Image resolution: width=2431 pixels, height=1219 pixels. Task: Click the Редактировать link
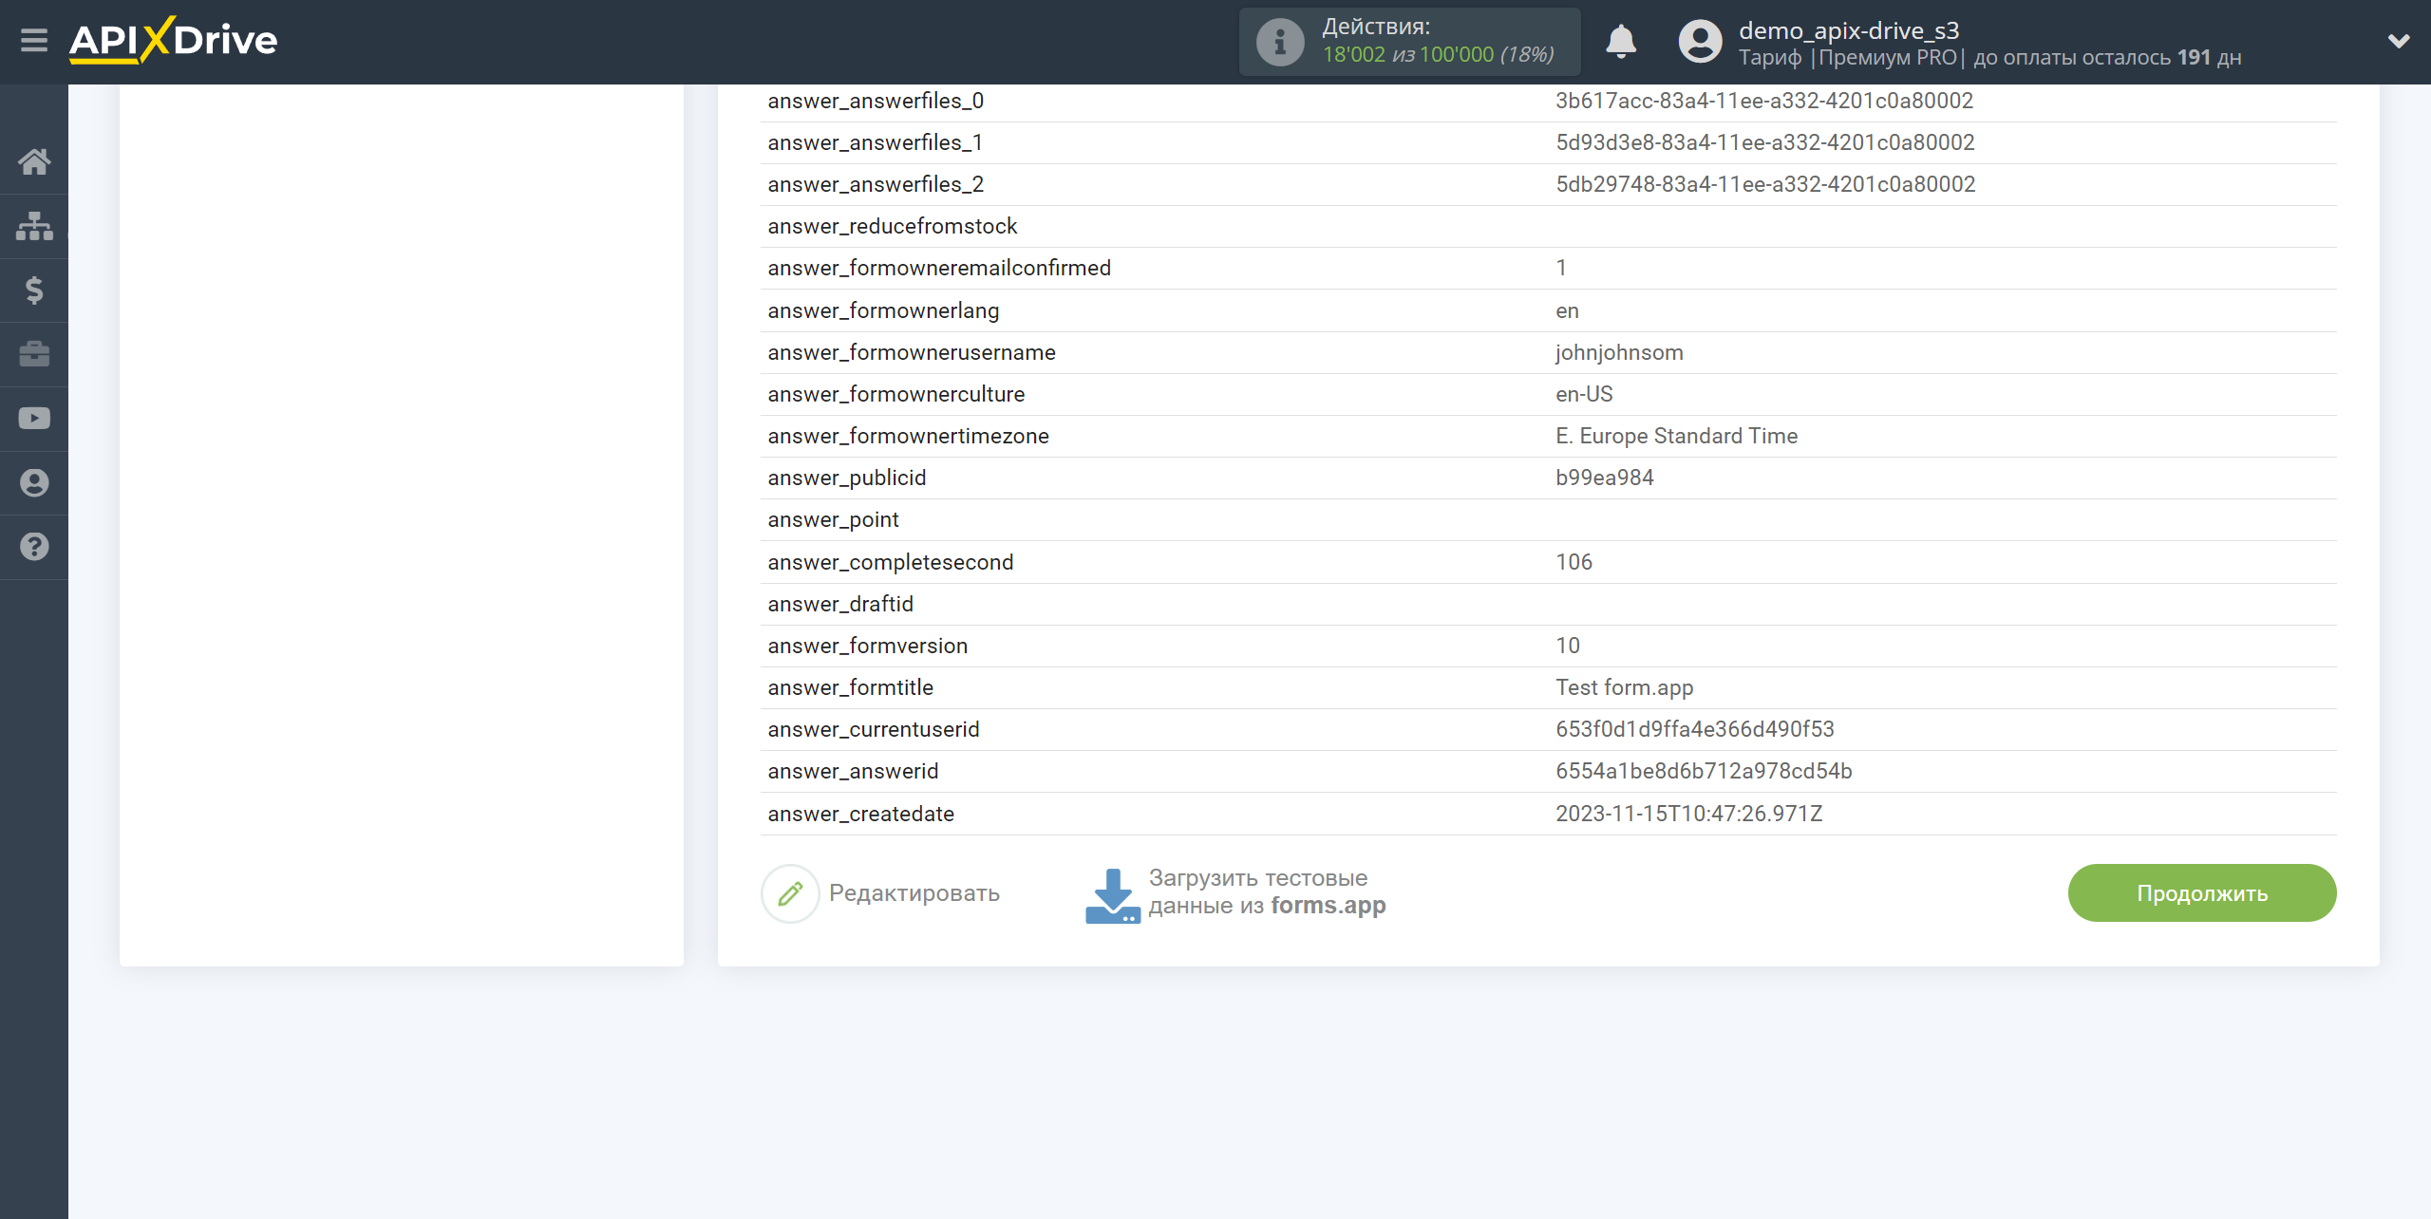(x=914, y=893)
